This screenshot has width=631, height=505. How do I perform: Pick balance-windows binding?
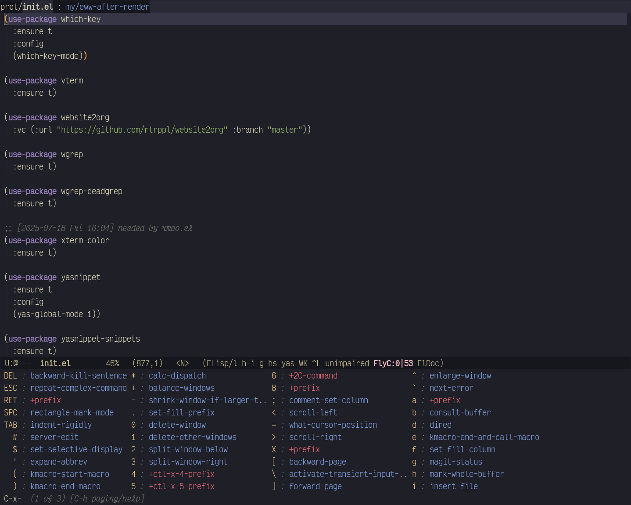pyautogui.click(x=182, y=388)
